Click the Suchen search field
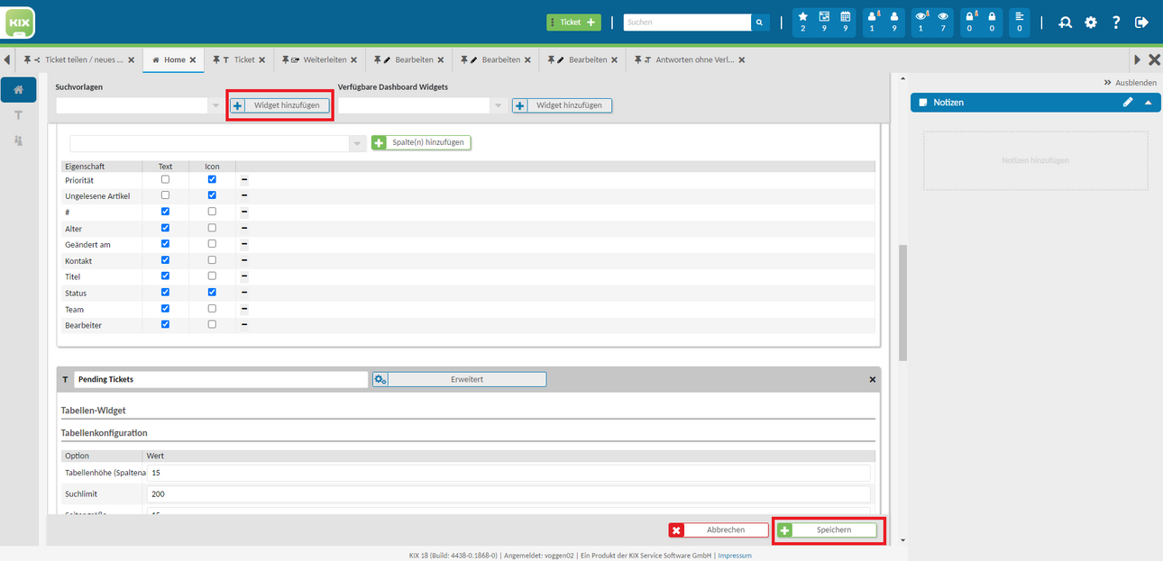Viewport: 1163px width, 561px height. click(687, 23)
